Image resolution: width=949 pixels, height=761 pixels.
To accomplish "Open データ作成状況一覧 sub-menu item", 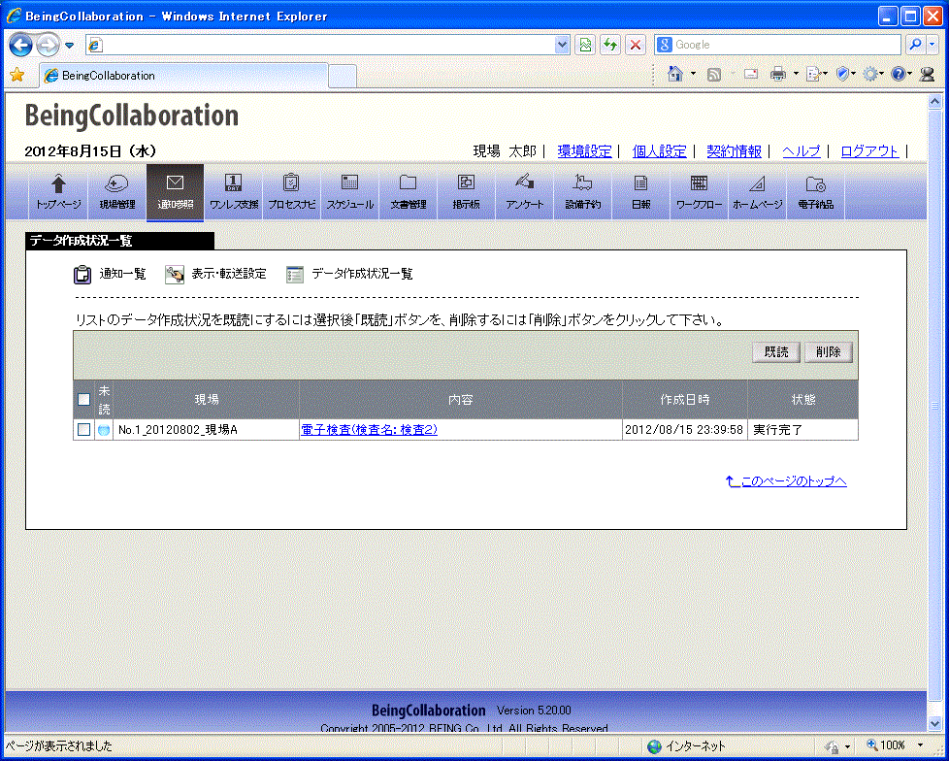I will point(350,275).
